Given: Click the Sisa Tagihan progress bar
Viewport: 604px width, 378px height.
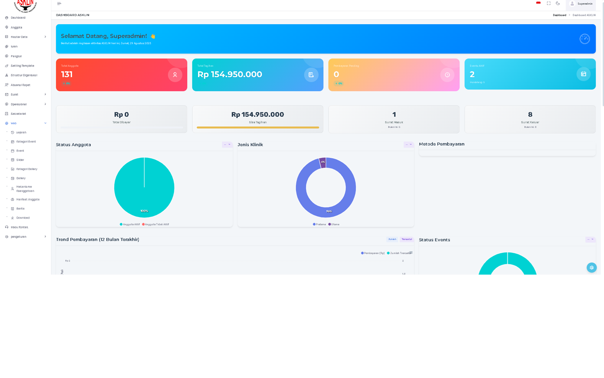Looking at the screenshot, I should pos(258,127).
